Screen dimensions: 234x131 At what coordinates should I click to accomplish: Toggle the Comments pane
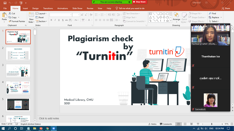point(166,124)
